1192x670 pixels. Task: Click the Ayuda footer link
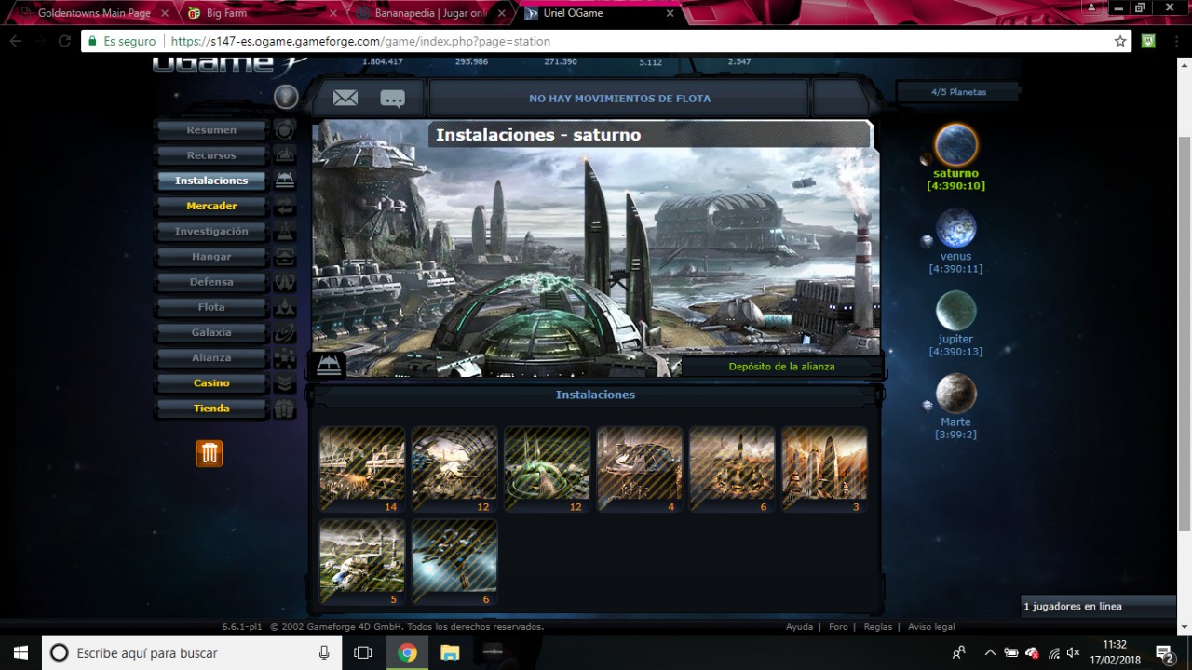pyautogui.click(x=799, y=627)
